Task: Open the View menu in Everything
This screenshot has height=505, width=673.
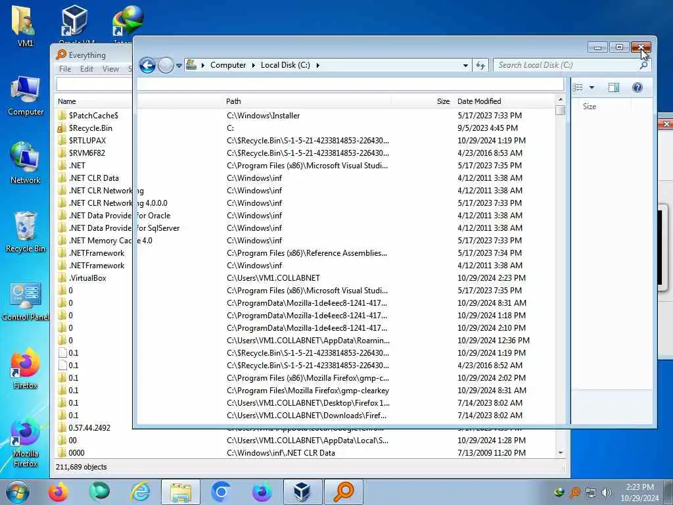Action: pos(110,69)
